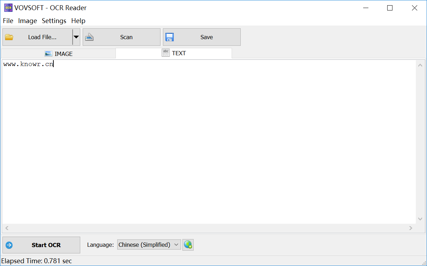Screen dimensions: 427x266
Task: Save the recognized text
Action: 202,37
